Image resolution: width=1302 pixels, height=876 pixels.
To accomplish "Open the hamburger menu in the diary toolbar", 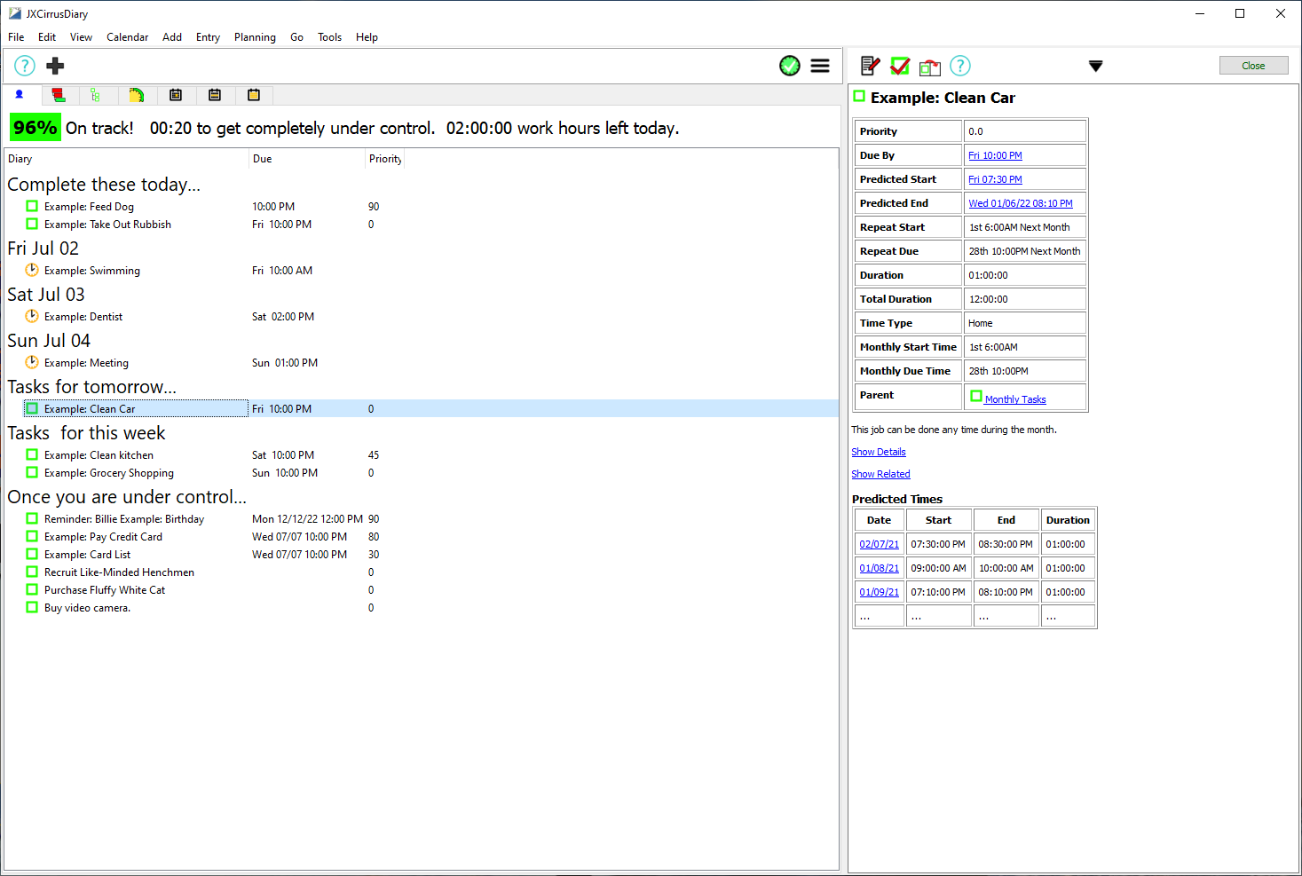I will tap(820, 66).
